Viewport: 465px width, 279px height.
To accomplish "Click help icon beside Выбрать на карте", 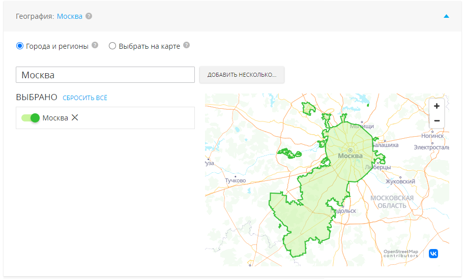I will coord(186,45).
